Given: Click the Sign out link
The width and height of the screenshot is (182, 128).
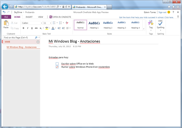Looking at the screenshot, I should coord(162,12).
